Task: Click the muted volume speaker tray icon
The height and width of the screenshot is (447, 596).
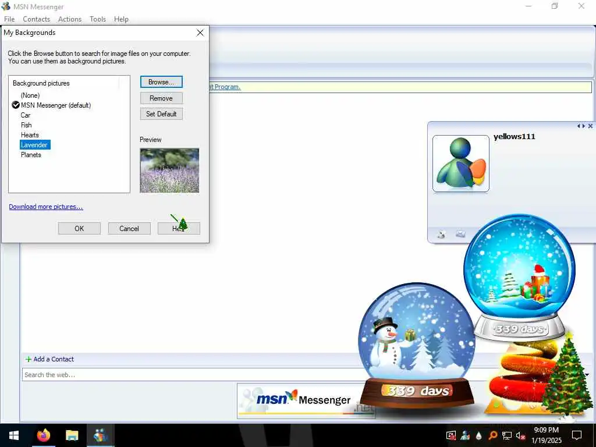Action: [x=520, y=435]
